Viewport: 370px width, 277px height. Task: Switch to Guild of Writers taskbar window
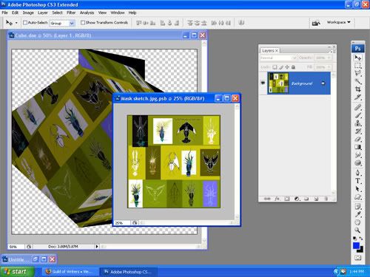(70, 272)
